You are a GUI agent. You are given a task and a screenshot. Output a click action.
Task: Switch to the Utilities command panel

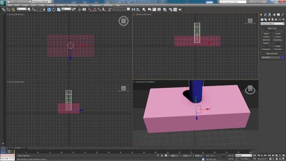(x=283, y=15)
